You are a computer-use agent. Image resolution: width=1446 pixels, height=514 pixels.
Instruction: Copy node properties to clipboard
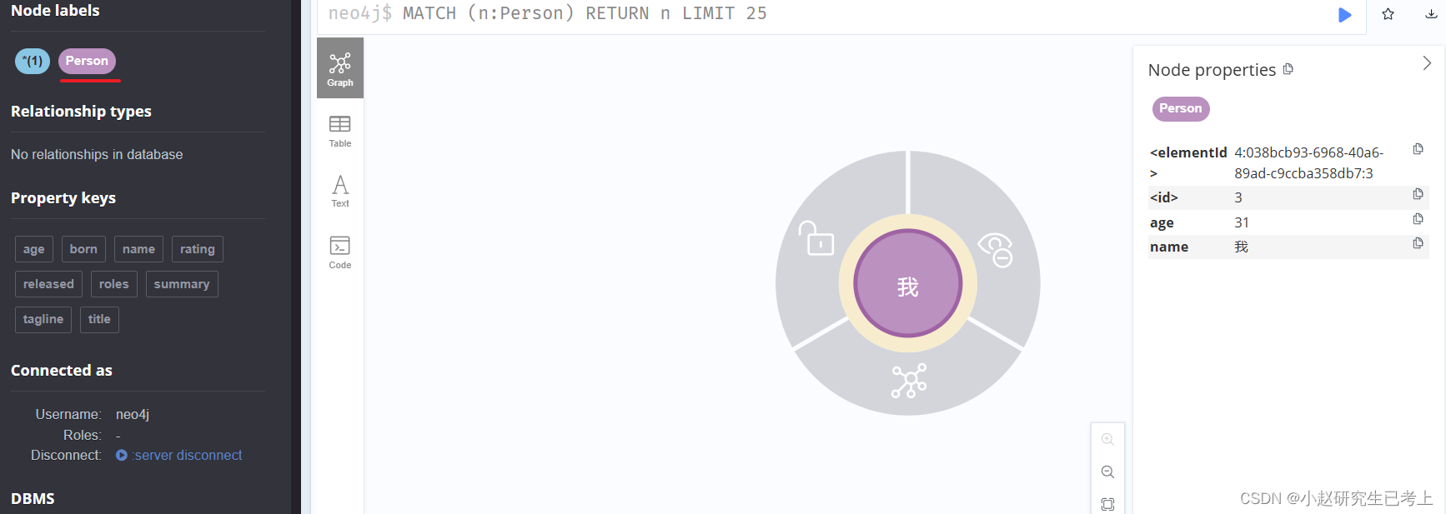click(1288, 69)
